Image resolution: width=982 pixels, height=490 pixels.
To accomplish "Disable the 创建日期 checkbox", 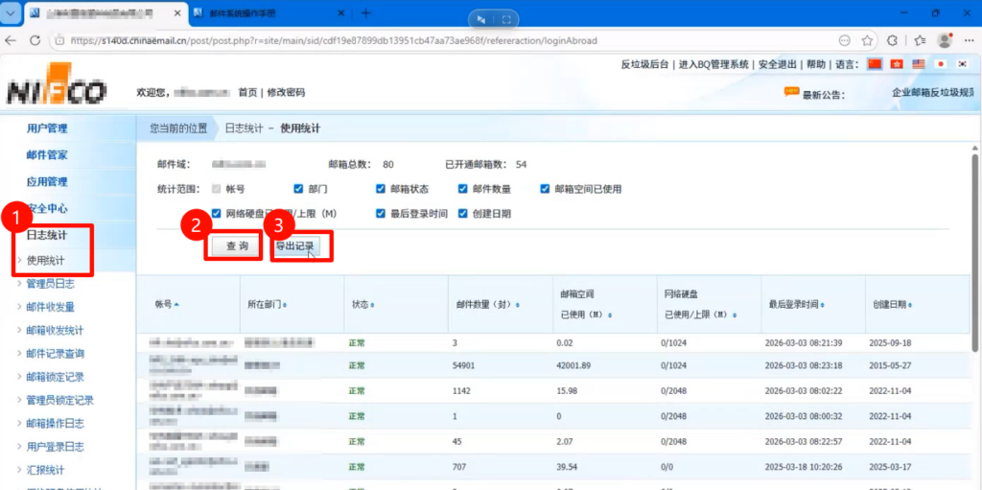I will 463,213.
